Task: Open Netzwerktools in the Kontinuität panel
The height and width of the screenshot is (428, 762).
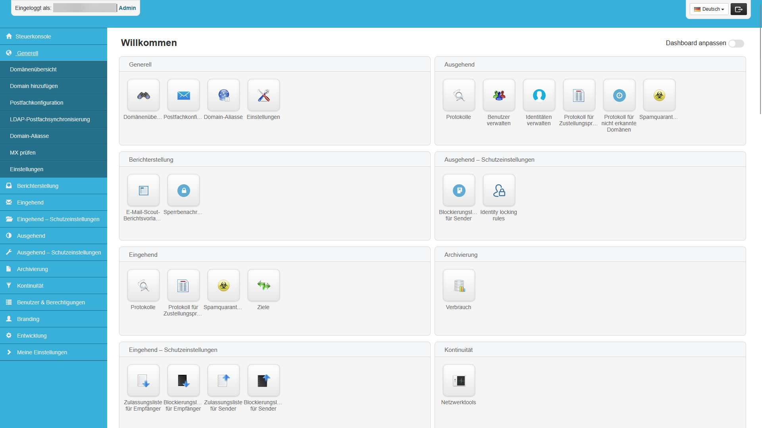Action: tap(458, 380)
